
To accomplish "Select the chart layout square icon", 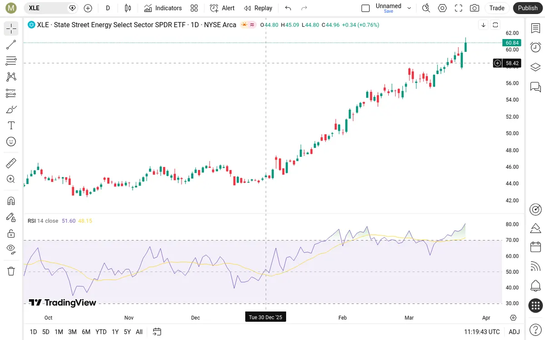I will tap(366, 8).
